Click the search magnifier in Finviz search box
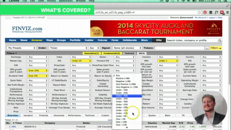 220,40
